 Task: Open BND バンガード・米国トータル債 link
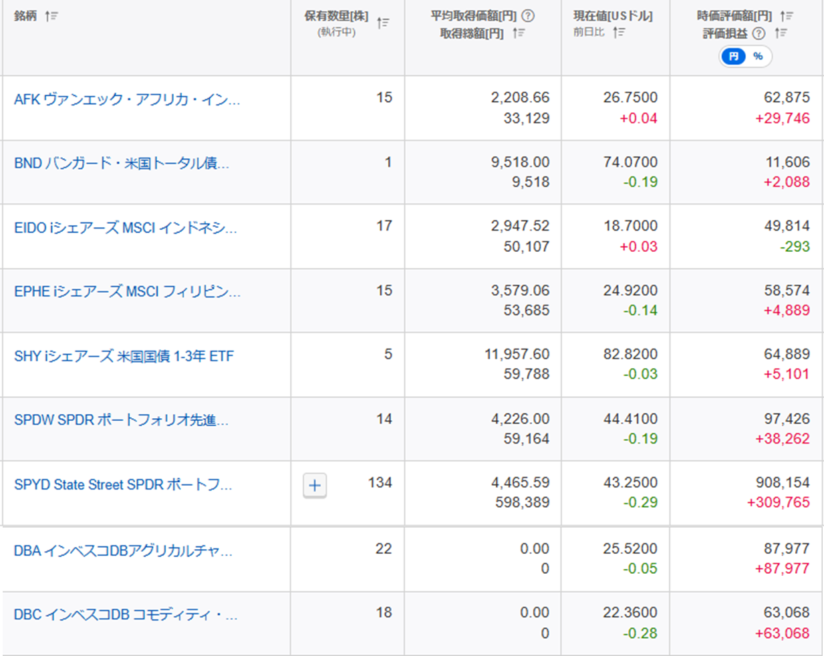click(122, 164)
